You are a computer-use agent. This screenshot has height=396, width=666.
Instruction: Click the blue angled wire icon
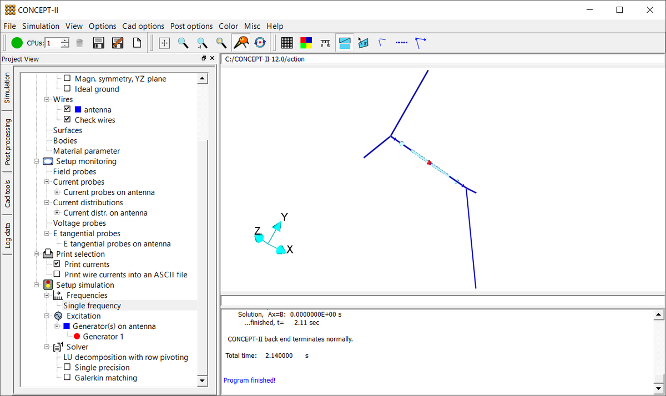382,42
